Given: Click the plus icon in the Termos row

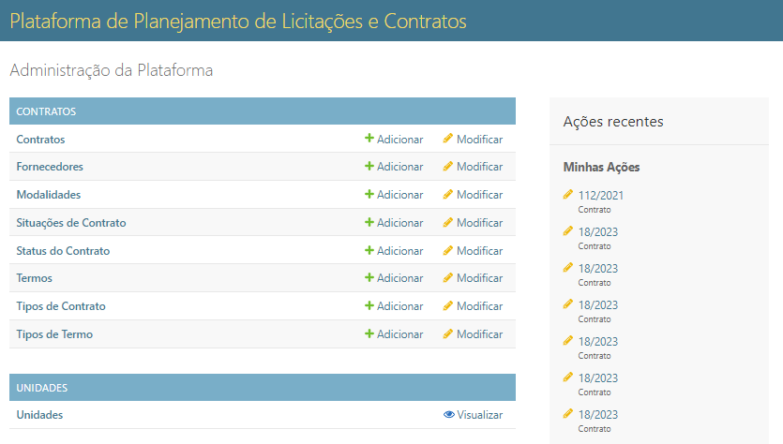Looking at the screenshot, I should tap(369, 277).
